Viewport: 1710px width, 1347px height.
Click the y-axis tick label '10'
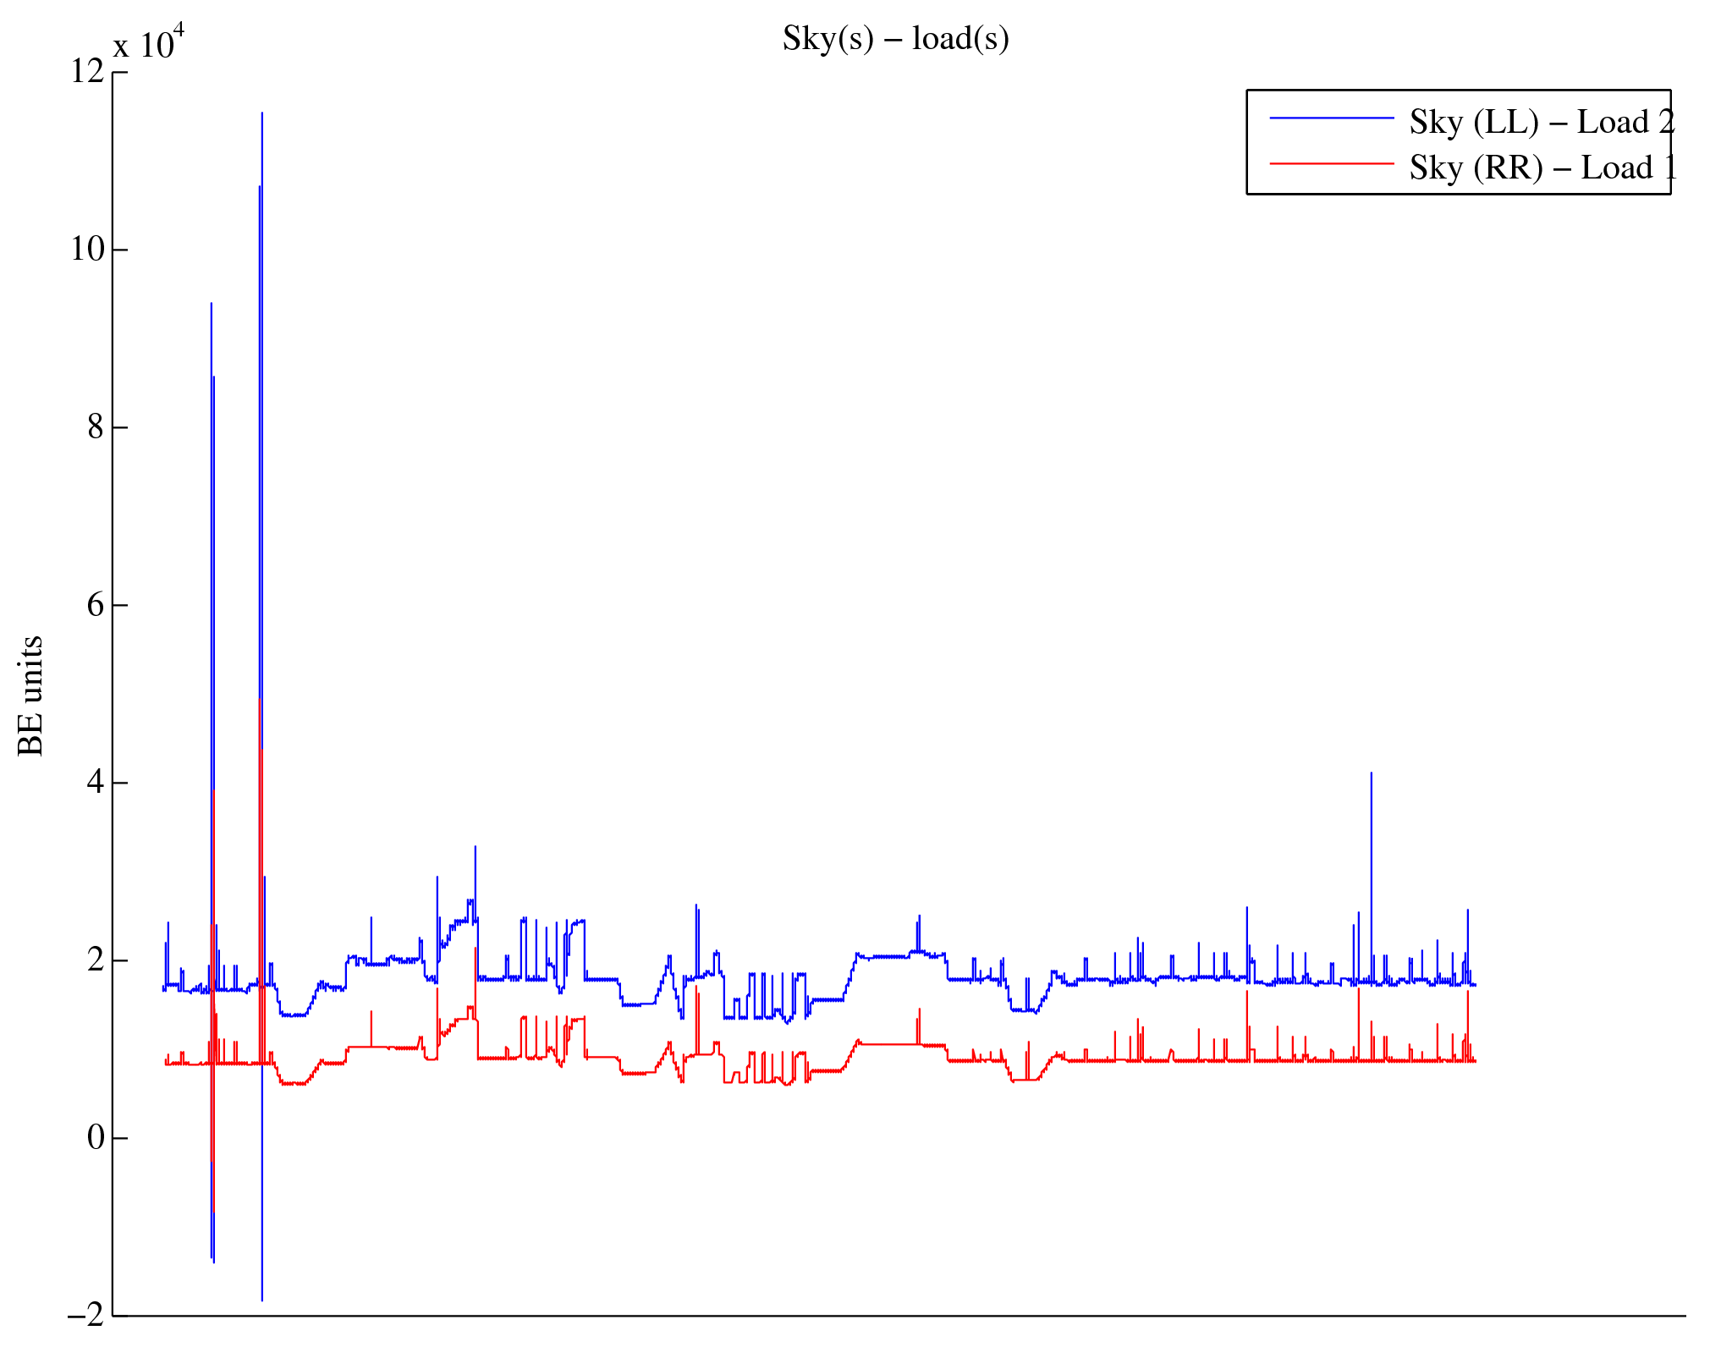(x=87, y=249)
